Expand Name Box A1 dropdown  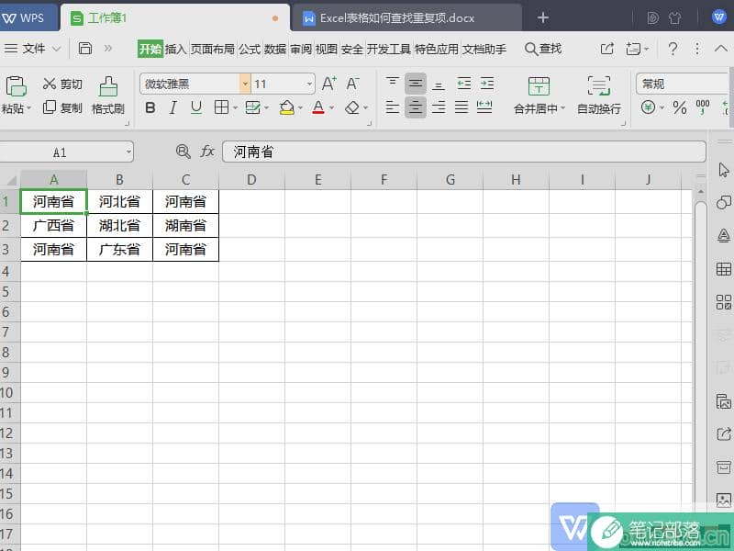[128, 152]
